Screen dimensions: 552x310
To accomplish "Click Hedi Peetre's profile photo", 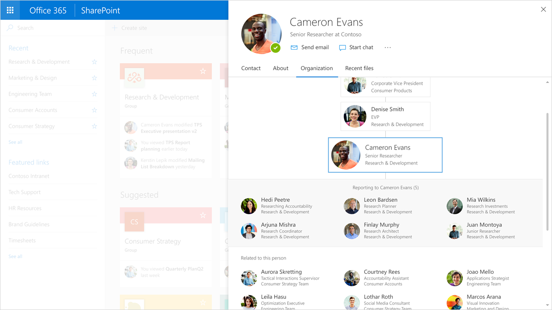I will [249, 206].
